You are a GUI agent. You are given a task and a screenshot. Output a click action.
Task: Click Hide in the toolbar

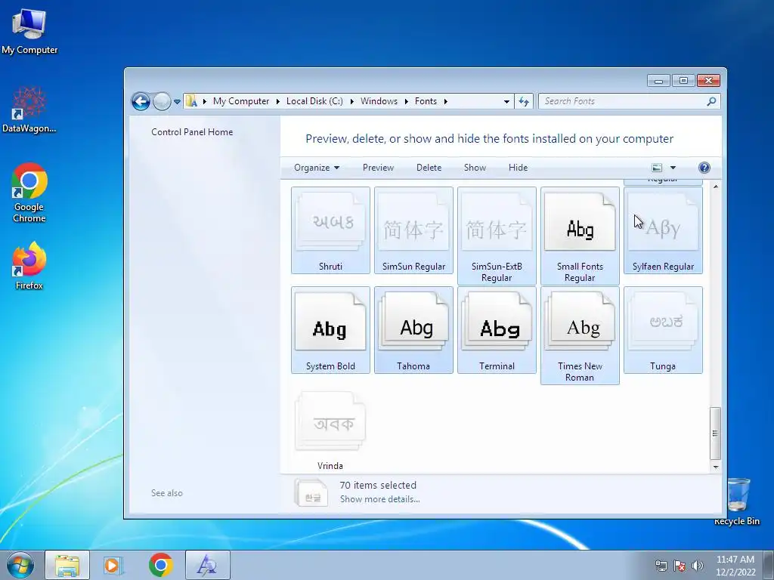click(519, 168)
